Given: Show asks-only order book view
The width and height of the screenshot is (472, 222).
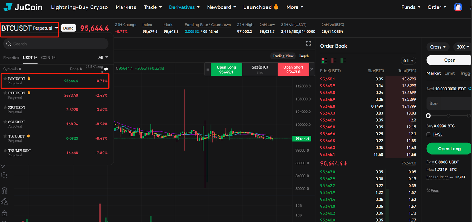Looking at the screenshot, I should coord(333,60).
